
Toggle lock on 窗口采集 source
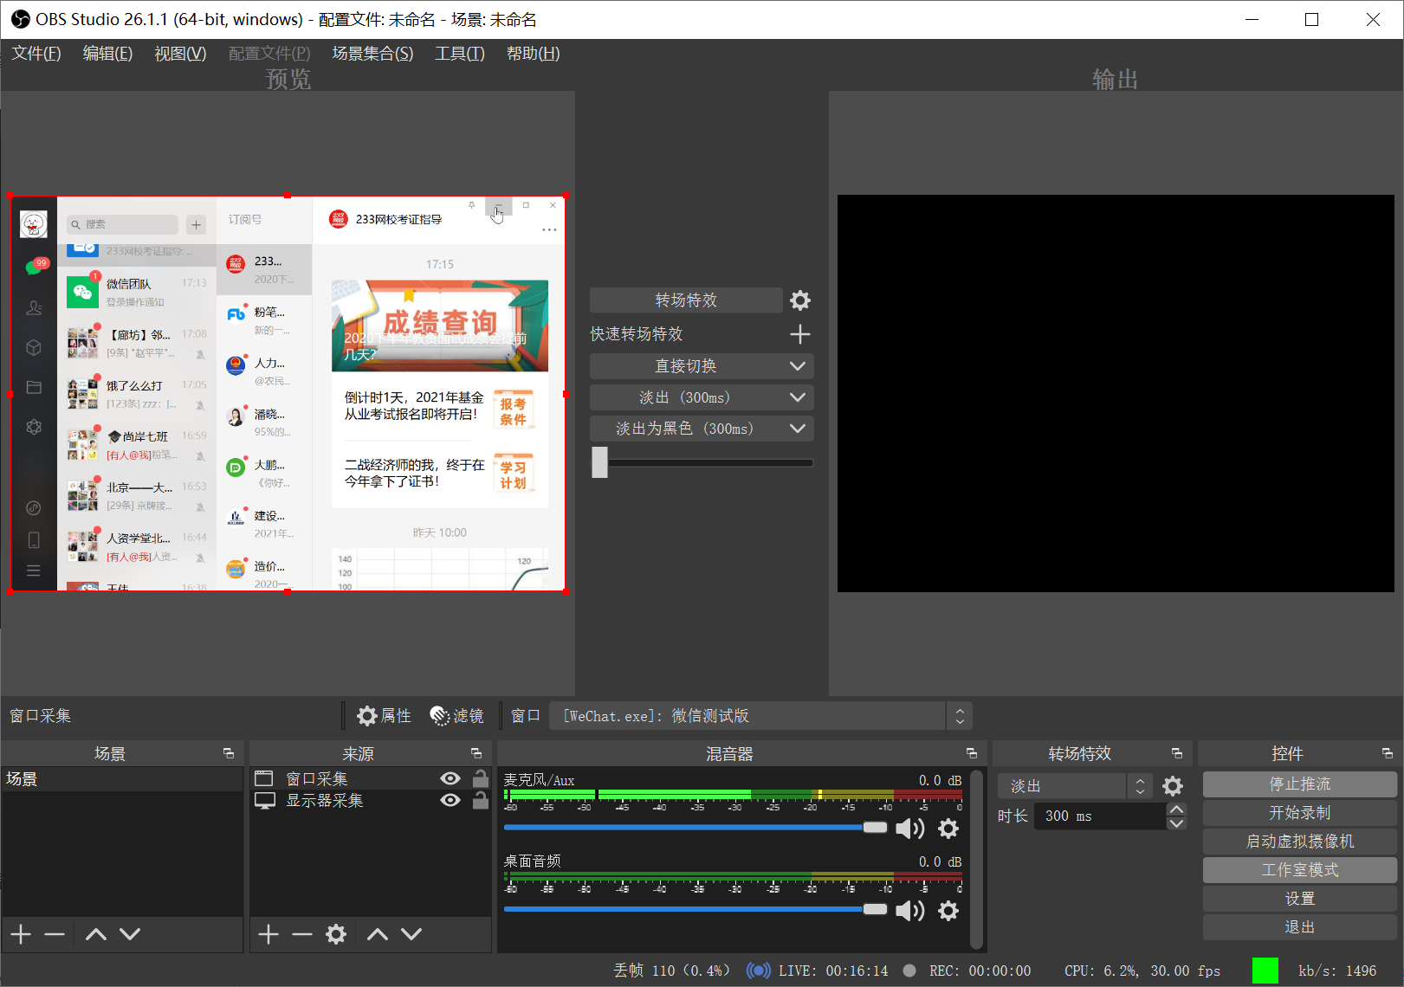point(480,778)
